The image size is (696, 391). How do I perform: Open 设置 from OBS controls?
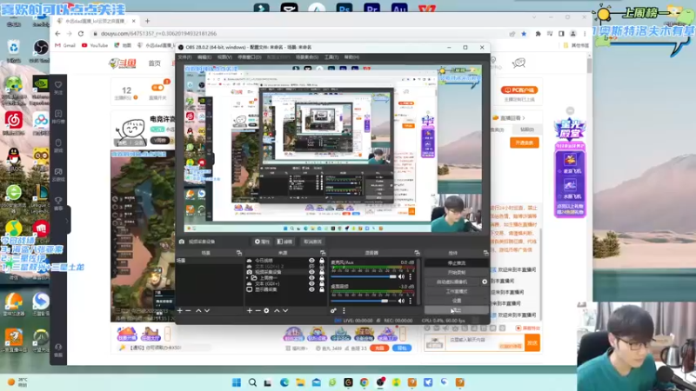point(456,301)
